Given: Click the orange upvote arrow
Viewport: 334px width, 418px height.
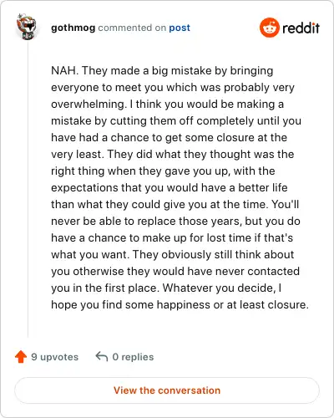Looking at the screenshot, I should coord(21,356).
